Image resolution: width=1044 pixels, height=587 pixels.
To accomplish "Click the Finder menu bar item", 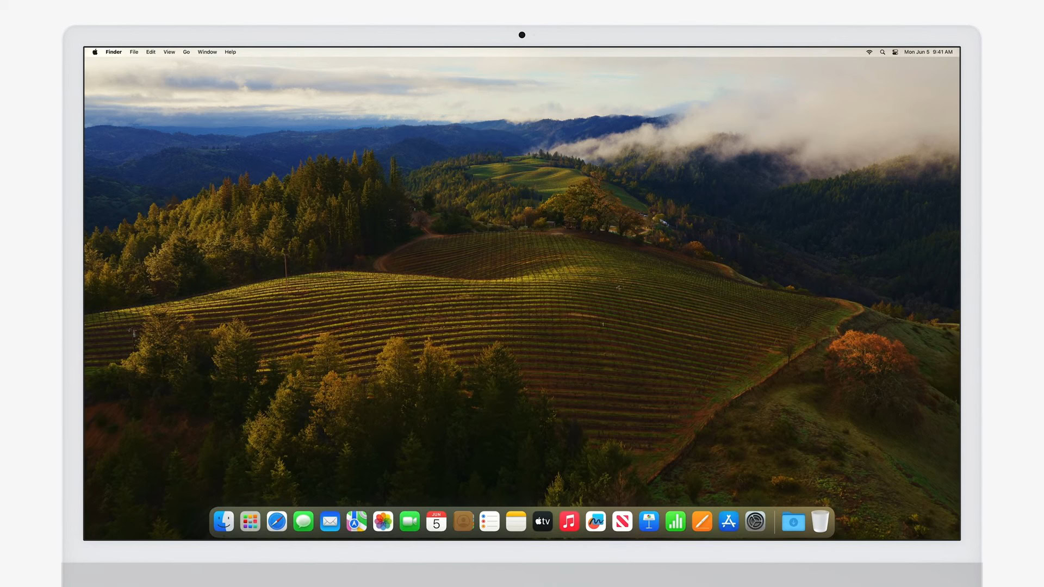I will click(x=113, y=52).
